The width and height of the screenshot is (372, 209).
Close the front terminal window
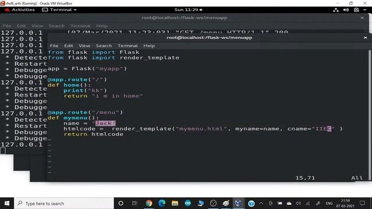[x=366, y=38]
